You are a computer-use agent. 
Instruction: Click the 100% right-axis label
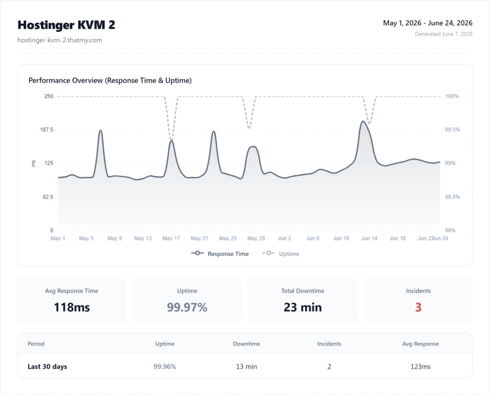(452, 96)
